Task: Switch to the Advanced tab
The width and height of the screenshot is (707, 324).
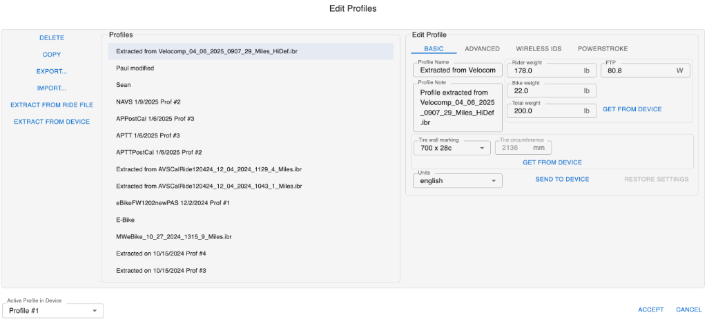Action: point(482,49)
